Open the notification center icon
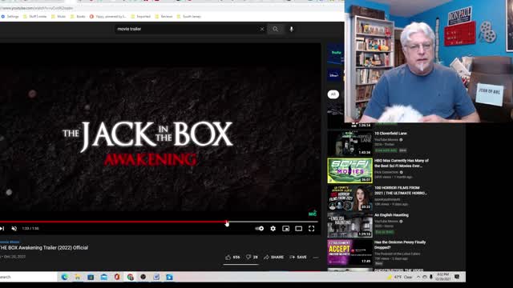The height and width of the screenshot is (288, 513). tap(457, 277)
